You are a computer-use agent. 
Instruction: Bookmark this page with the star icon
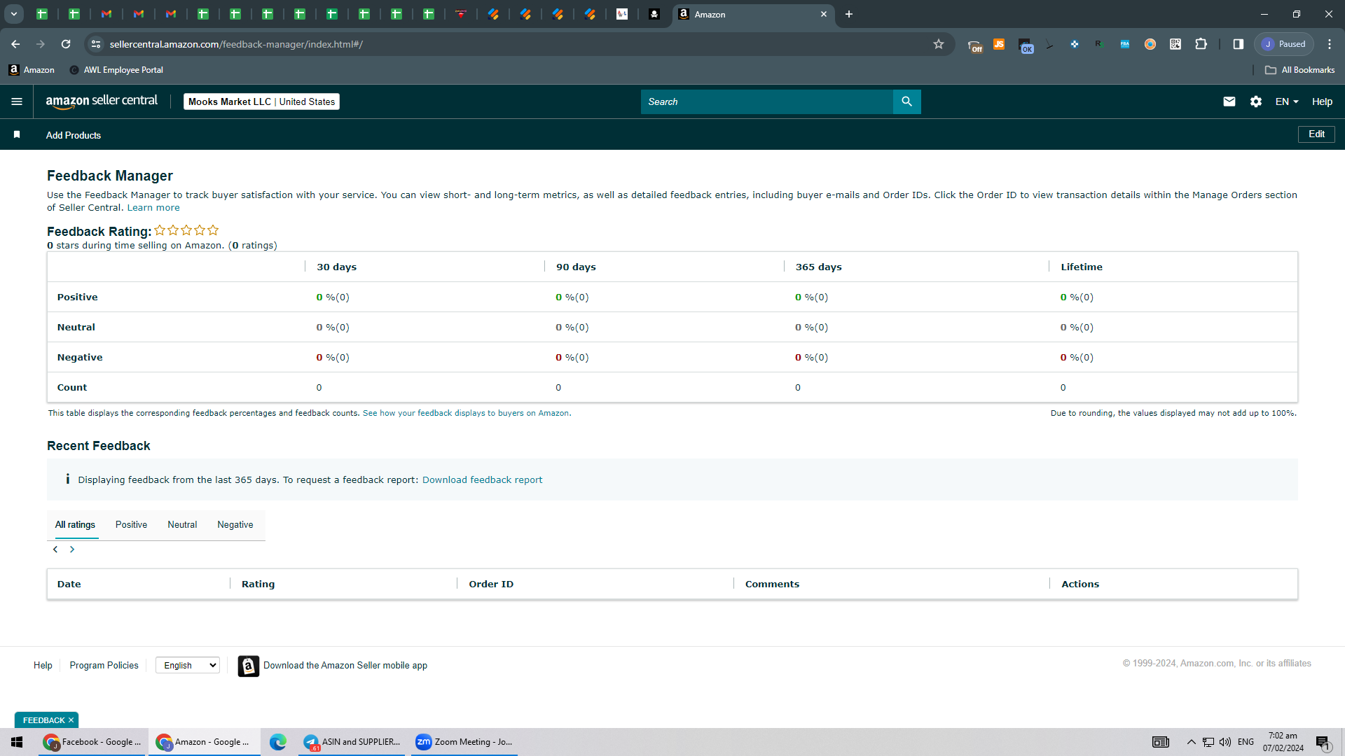tap(939, 44)
